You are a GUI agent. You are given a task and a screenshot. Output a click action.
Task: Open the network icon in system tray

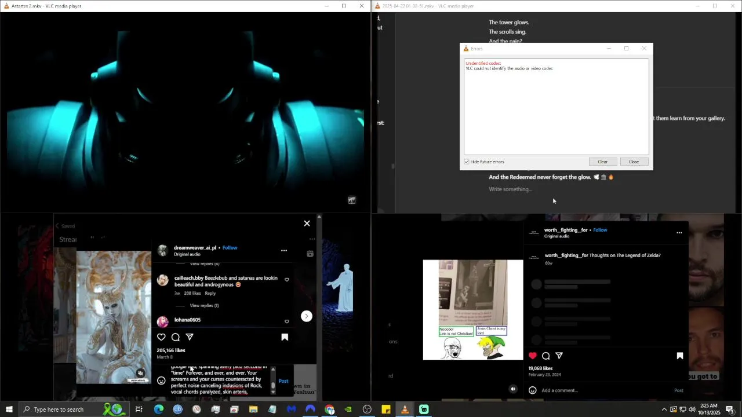click(682, 409)
